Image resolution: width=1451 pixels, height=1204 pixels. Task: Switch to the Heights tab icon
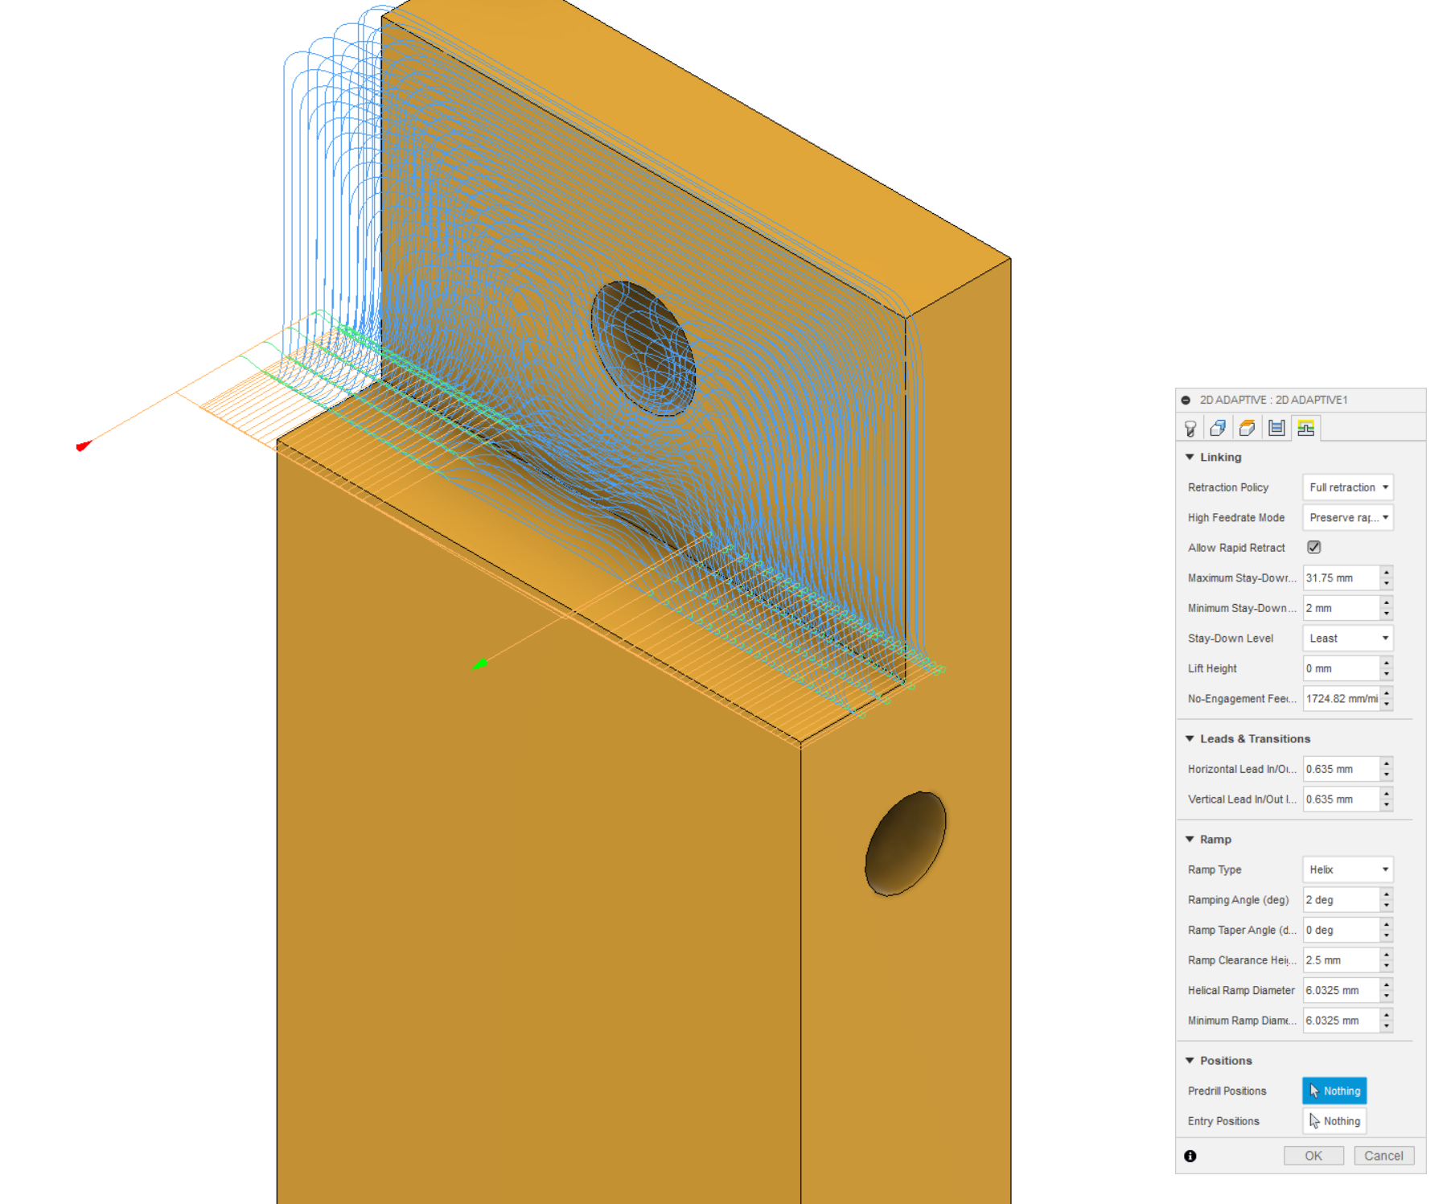tap(1247, 428)
